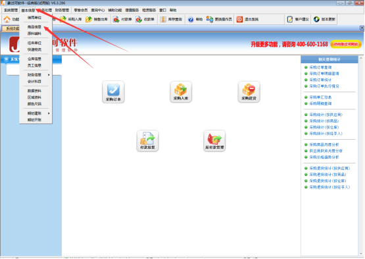Open the 采购订单 phone icon
Screen dimensions: 365x259
[113, 92]
